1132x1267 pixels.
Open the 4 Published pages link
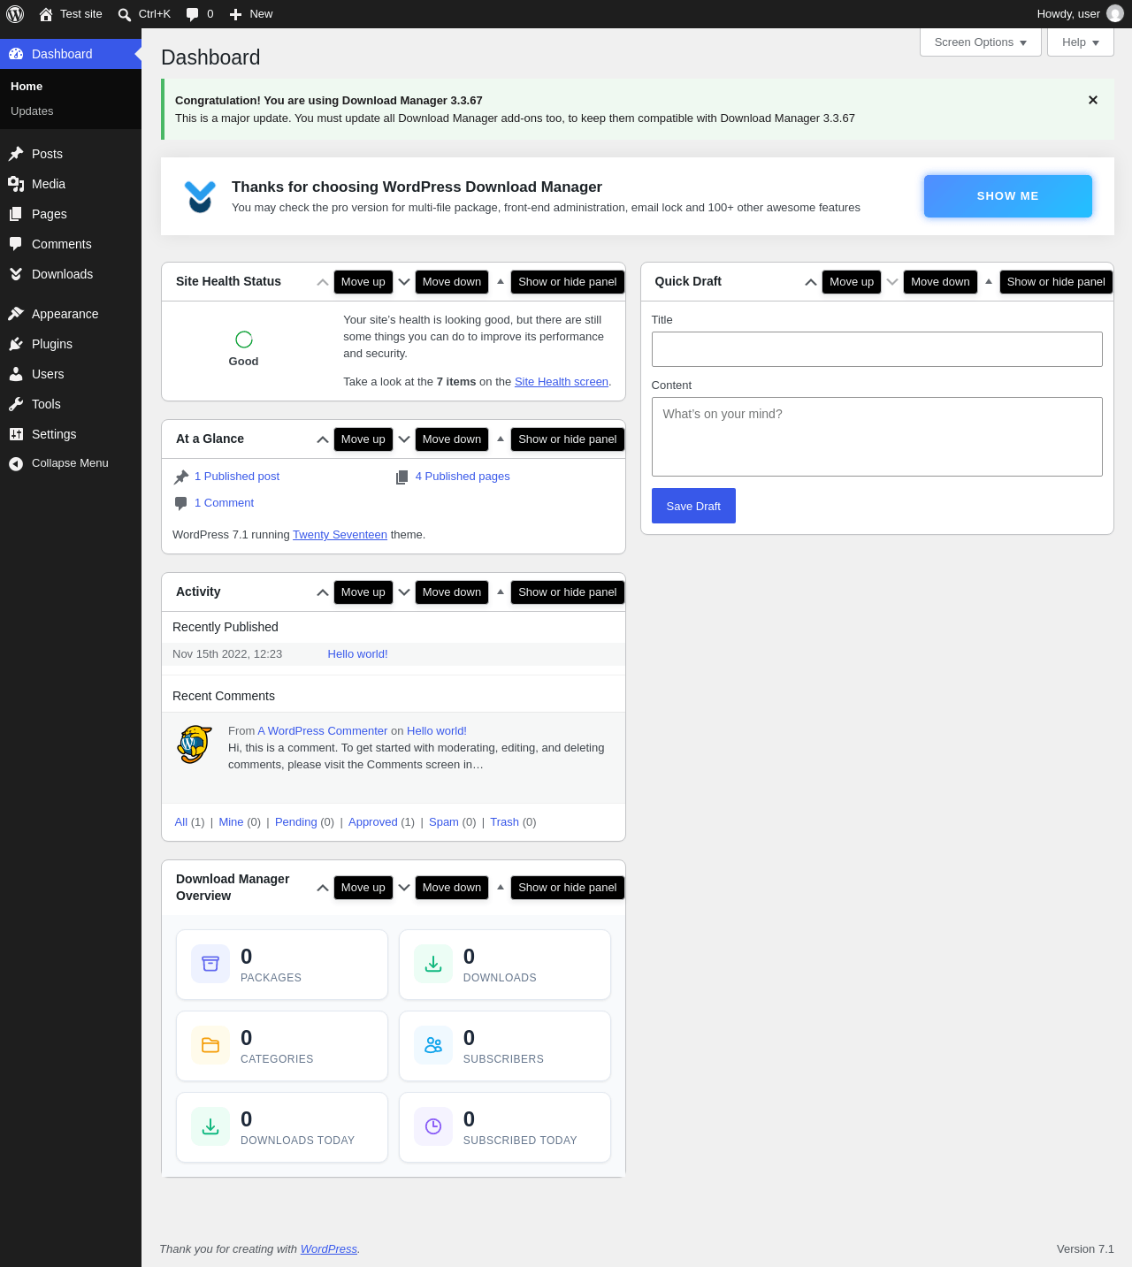click(463, 477)
